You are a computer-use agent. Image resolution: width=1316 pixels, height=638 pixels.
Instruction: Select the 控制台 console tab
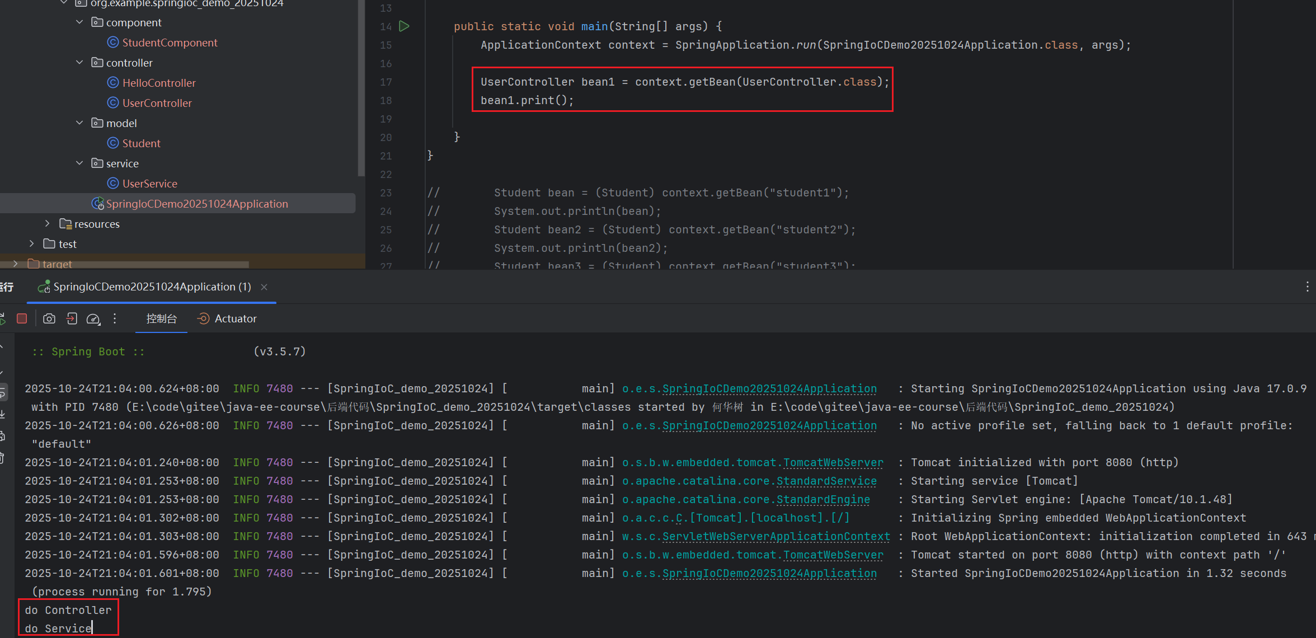tap(161, 318)
